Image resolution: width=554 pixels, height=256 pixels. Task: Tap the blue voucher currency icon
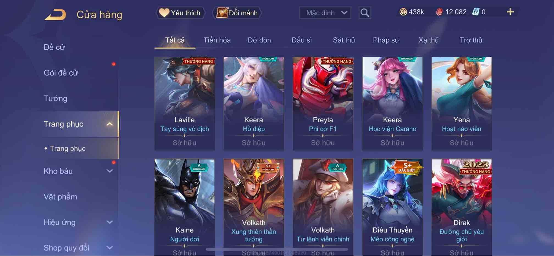[x=476, y=12]
